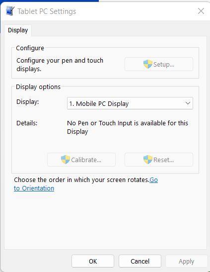Close the Tablet PC Settings dialog
Screen dimensions: 210x272
click(x=201, y=11)
